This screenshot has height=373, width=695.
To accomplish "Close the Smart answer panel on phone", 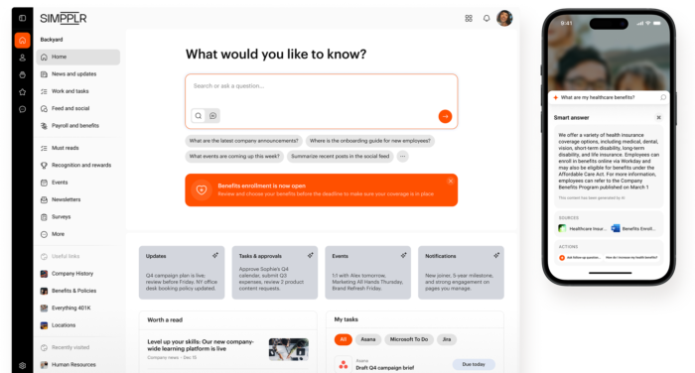I will click(658, 118).
